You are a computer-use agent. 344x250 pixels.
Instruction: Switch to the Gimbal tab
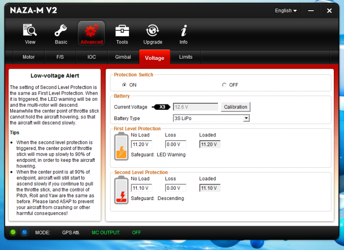[x=123, y=57]
